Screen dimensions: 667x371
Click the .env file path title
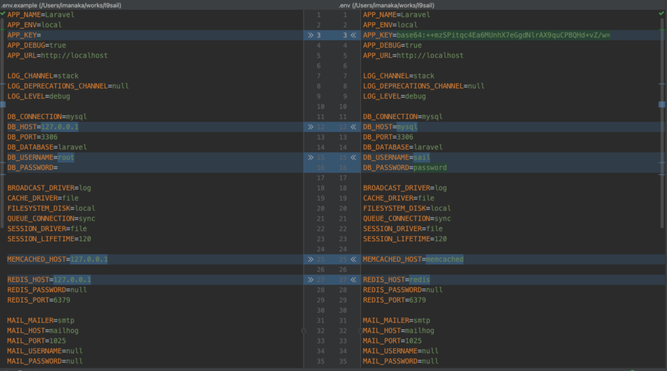click(x=387, y=5)
